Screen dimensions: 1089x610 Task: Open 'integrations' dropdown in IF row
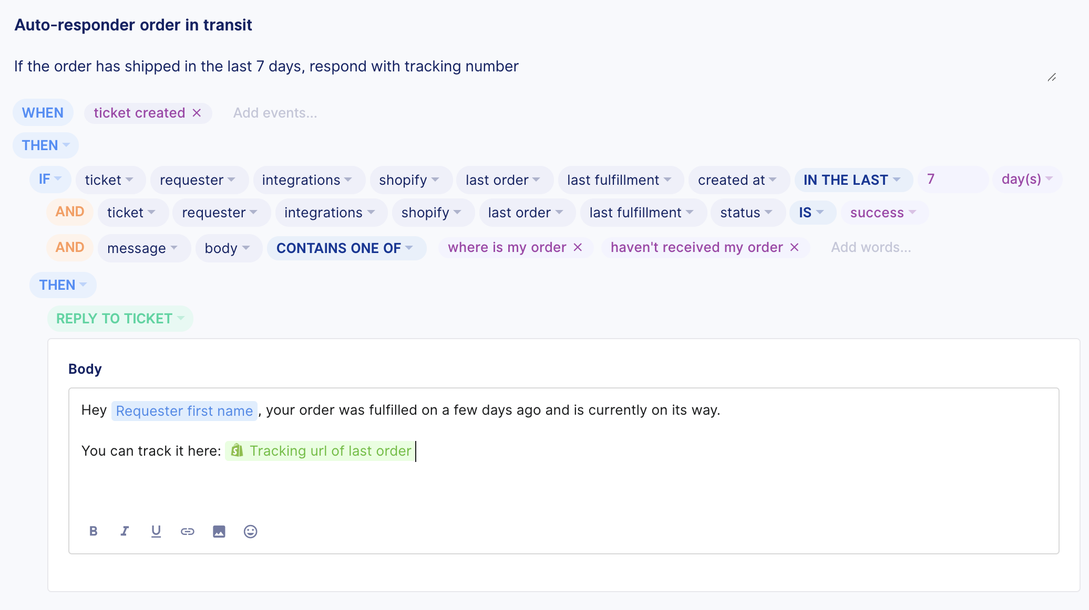pyautogui.click(x=309, y=180)
